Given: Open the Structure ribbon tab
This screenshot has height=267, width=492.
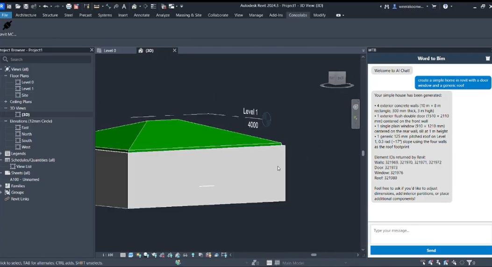Looking at the screenshot, I should tap(50, 15).
